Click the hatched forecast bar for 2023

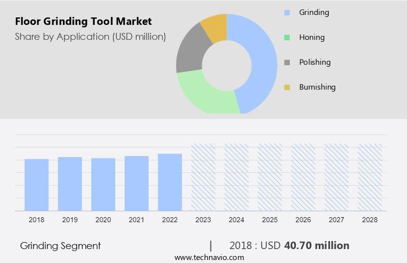203,177
